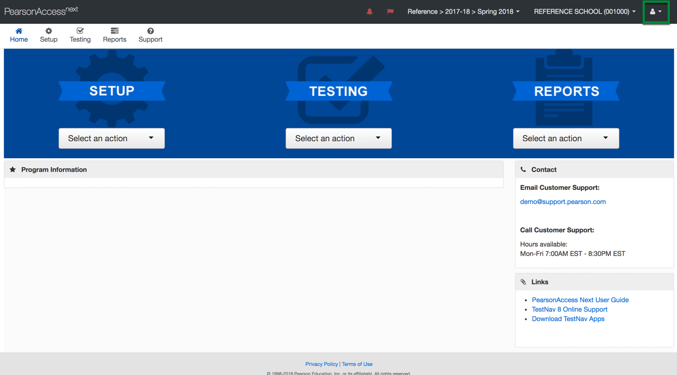Go to Home via house icon
Viewport: 677px width, 375px height.
click(x=19, y=31)
